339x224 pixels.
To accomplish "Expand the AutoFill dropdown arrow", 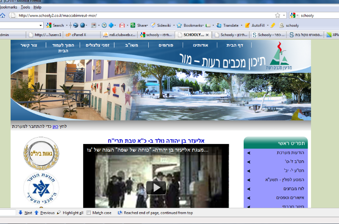I will pos(268,25).
